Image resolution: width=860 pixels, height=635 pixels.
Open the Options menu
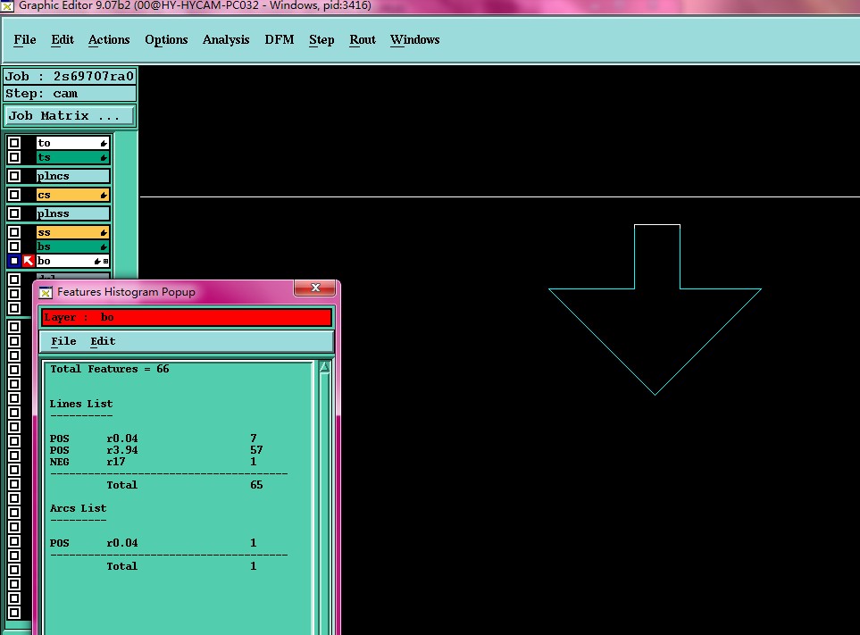(x=166, y=40)
